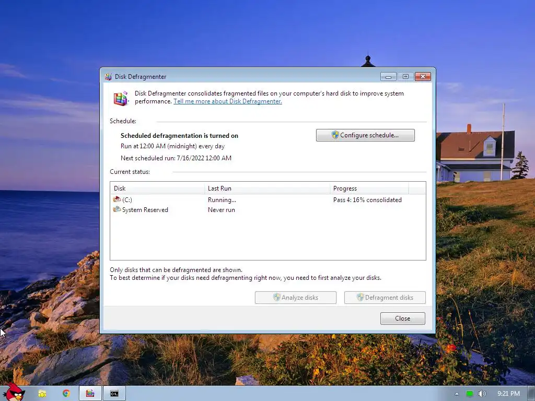Click Run at 12:00 AM every day text

point(172,146)
